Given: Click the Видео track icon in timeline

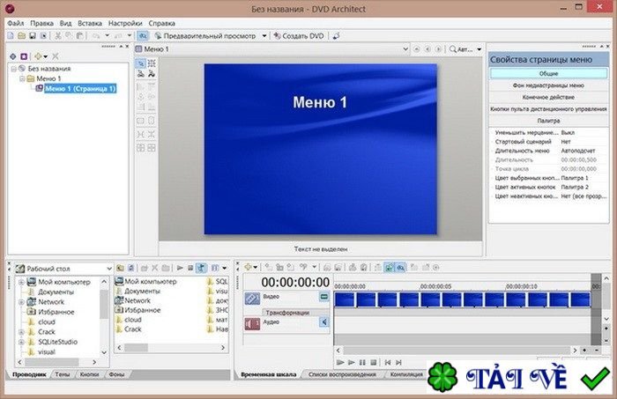Looking at the screenshot, I should coord(252,299).
